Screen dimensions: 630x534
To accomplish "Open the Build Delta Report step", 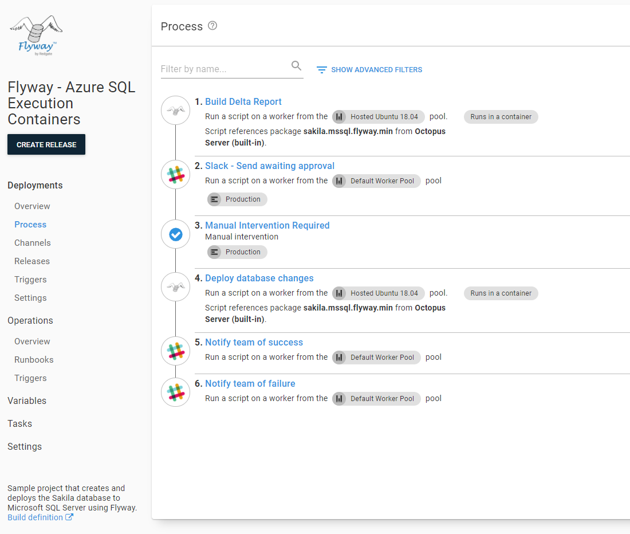I will 243,101.
